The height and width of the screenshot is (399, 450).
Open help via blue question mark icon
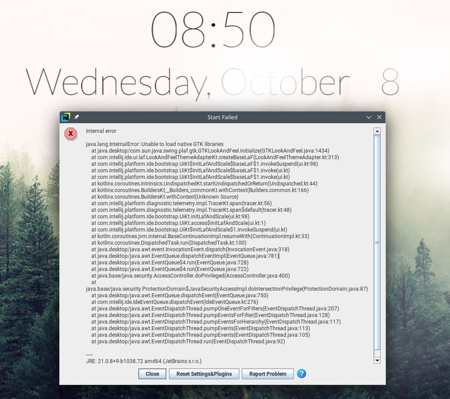point(301,374)
